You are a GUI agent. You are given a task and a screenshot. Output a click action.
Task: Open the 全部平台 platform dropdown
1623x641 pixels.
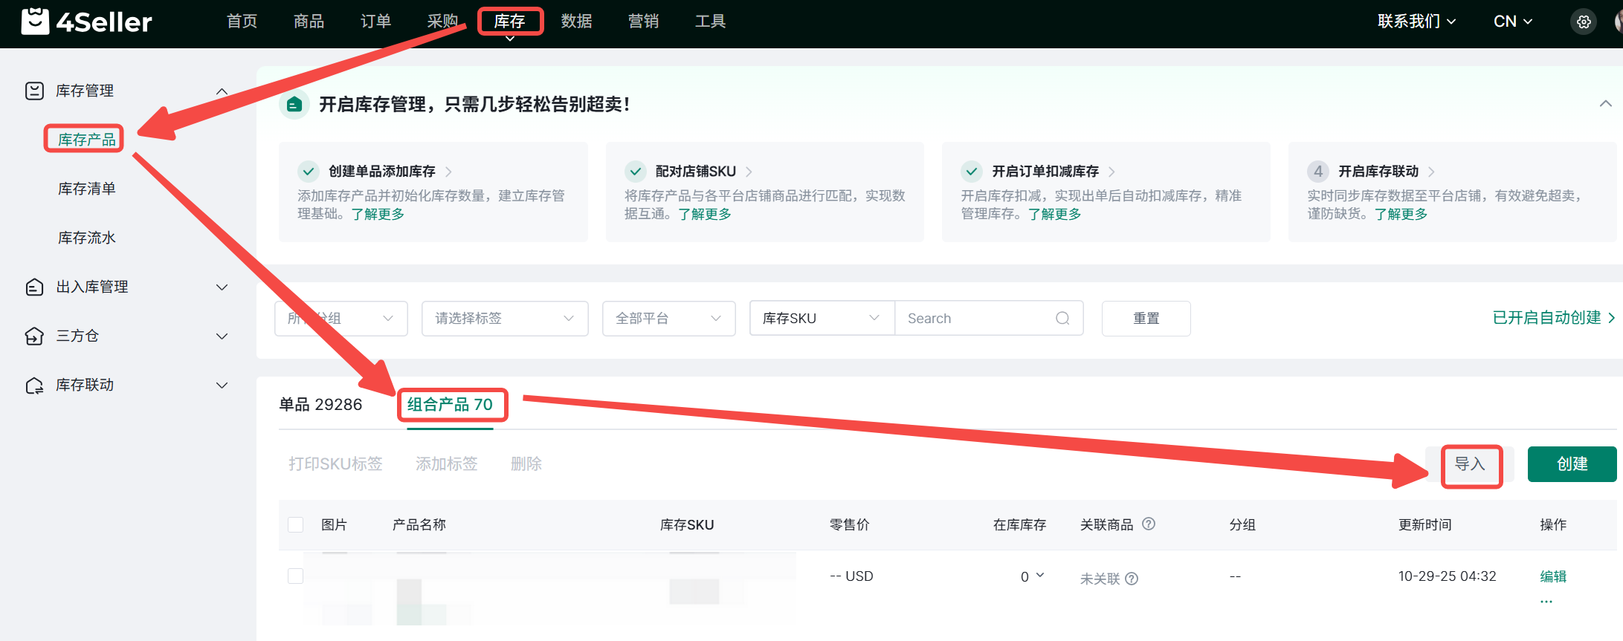668,319
